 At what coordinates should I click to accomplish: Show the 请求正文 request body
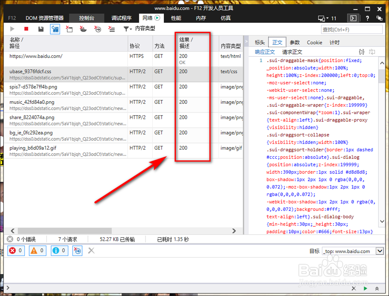[292, 52]
